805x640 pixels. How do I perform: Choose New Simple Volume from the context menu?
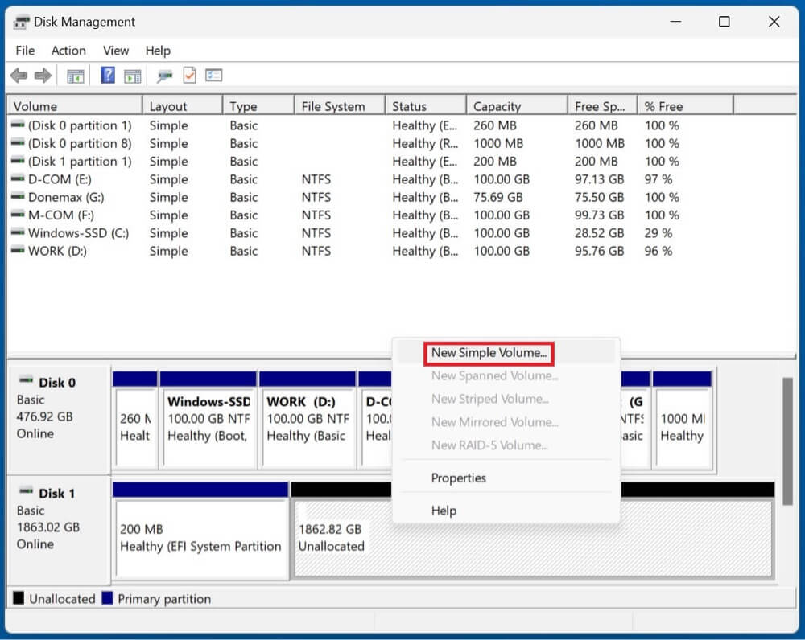(x=488, y=353)
